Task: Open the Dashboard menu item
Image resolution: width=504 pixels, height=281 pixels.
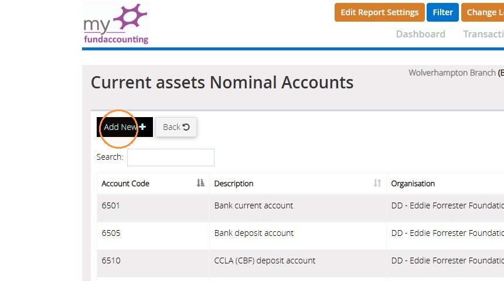Action: click(x=420, y=34)
